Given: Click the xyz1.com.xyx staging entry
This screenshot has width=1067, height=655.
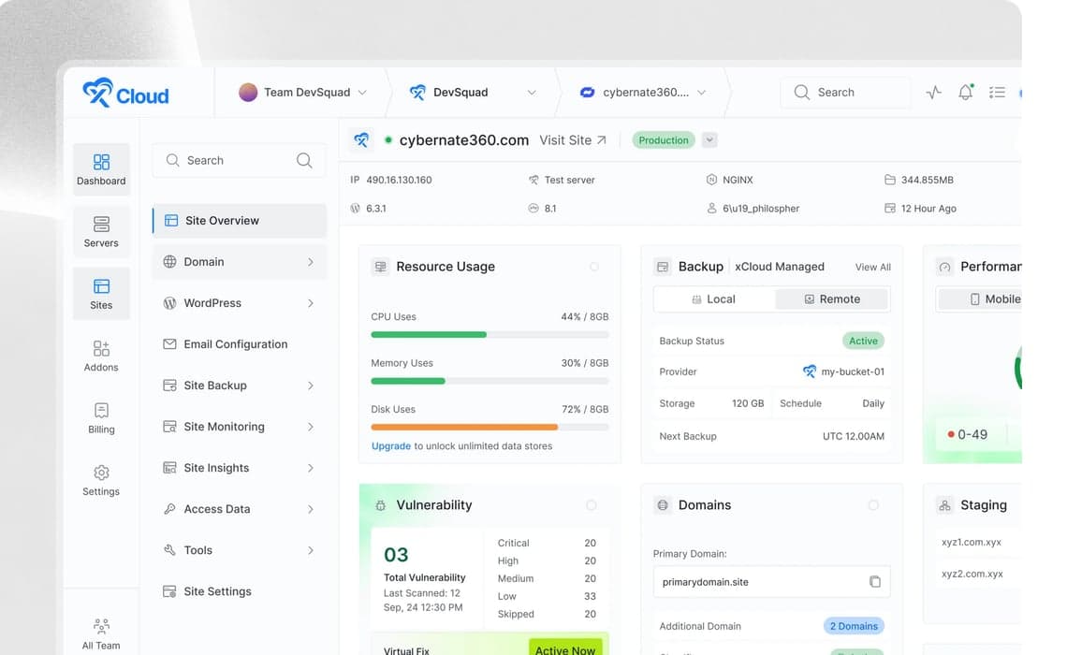Looking at the screenshot, I should 971,542.
